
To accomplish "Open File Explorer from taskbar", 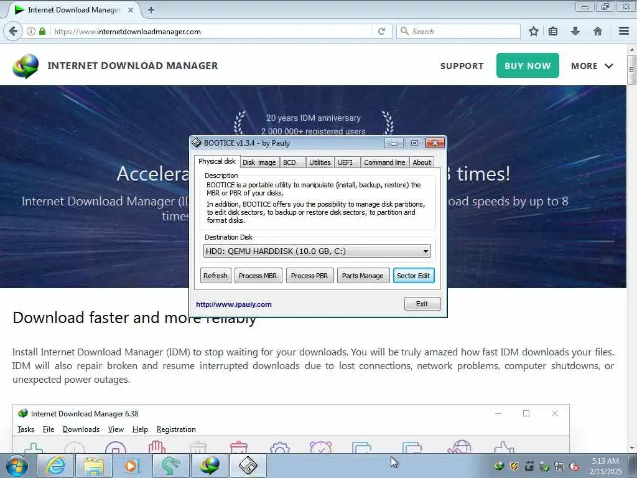I will coord(94,466).
